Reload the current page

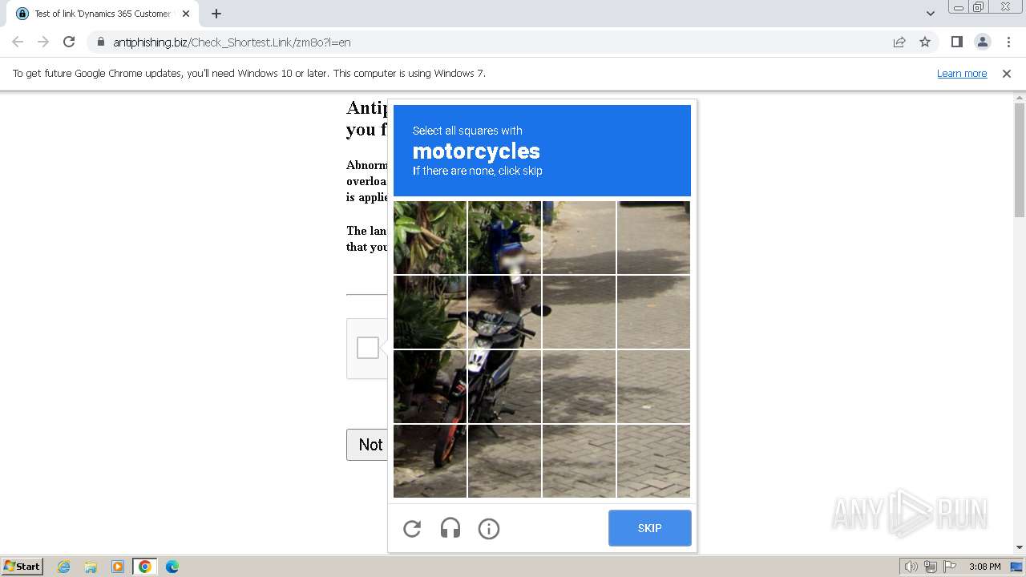[x=69, y=42]
